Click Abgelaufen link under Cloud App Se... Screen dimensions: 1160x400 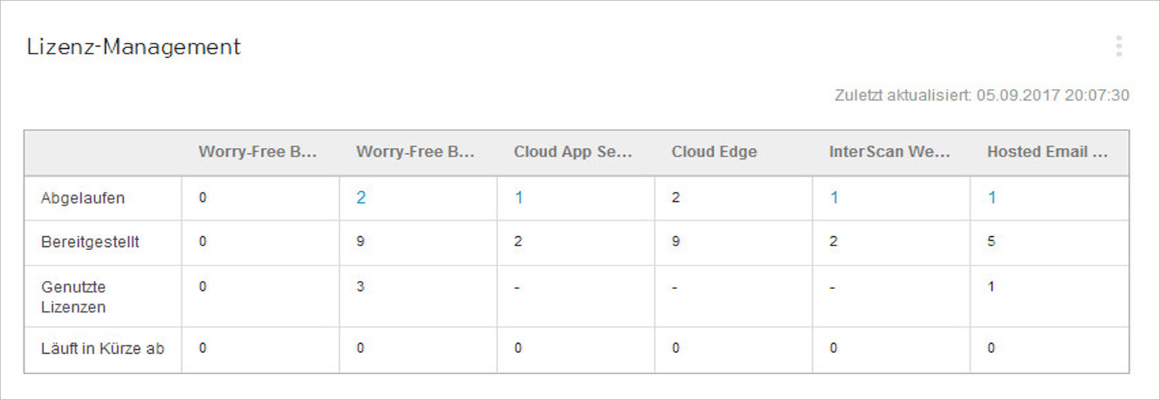coord(518,197)
